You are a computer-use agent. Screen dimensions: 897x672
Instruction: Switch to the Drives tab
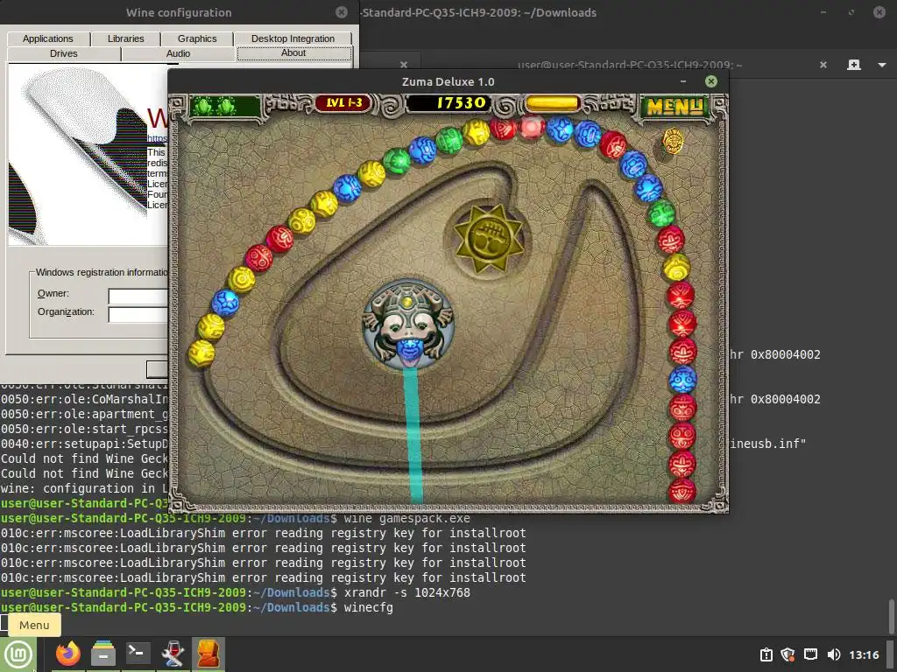click(x=63, y=53)
